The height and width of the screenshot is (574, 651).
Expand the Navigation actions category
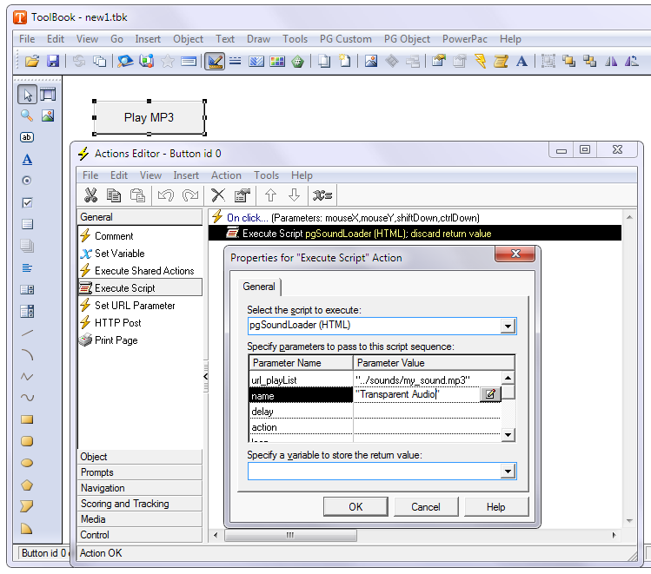[x=139, y=488]
